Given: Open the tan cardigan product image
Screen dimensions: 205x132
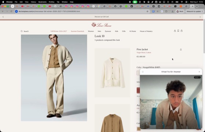Looking at the screenshot, I should (112, 118).
